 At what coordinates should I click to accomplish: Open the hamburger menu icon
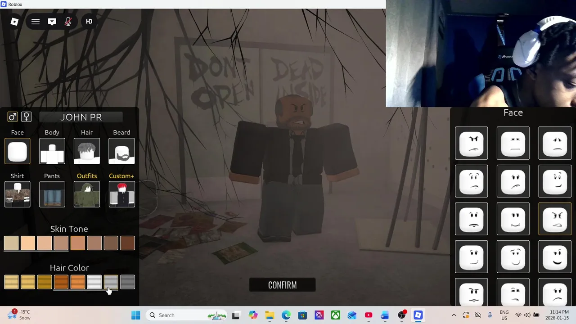click(x=36, y=22)
